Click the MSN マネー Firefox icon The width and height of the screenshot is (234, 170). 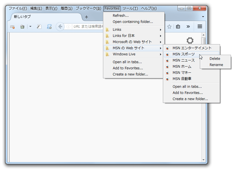click(167, 73)
